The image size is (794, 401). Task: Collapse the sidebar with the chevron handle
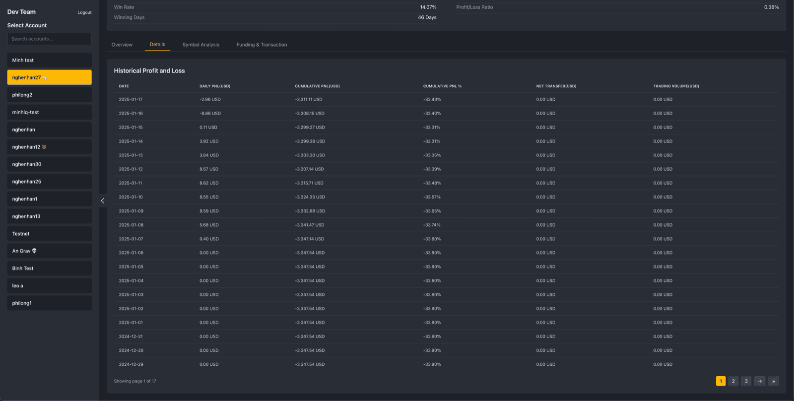click(102, 200)
